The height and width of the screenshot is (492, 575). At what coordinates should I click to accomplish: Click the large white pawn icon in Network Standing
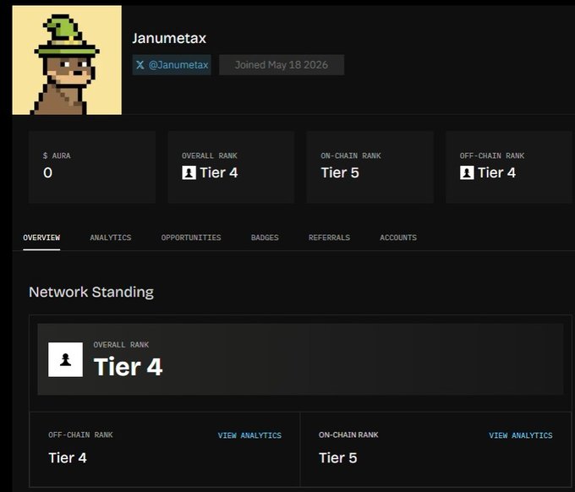pyautogui.click(x=66, y=359)
